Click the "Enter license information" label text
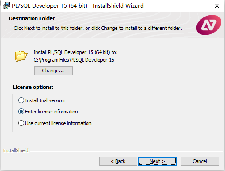The image size is (225, 171). (x=51, y=112)
